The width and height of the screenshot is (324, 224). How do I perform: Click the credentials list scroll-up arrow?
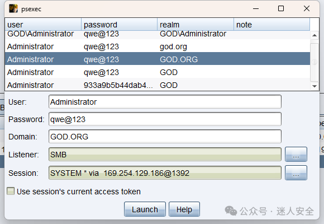315,35
